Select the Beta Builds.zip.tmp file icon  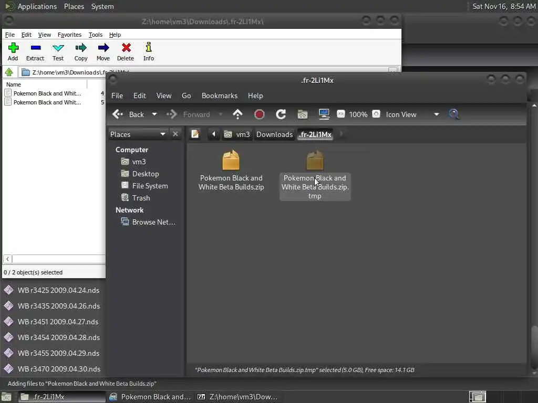click(x=315, y=161)
